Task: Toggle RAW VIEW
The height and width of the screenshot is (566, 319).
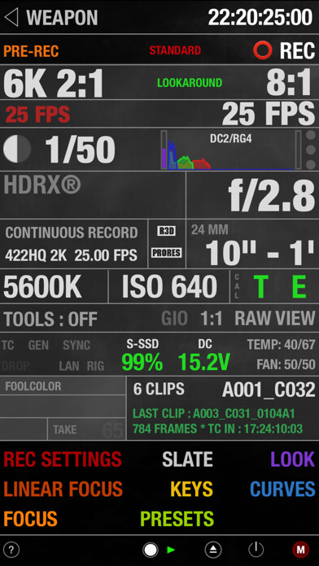Action: (x=275, y=319)
